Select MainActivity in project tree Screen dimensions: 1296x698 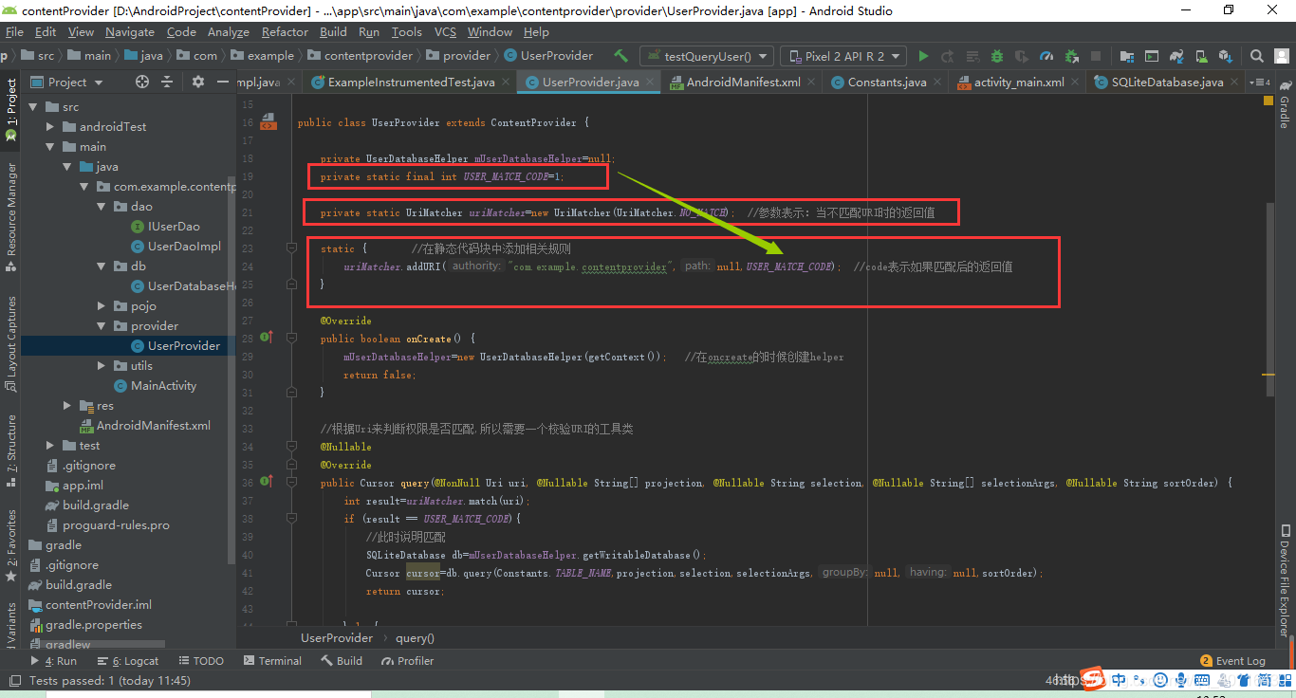click(x=156, y=386)
